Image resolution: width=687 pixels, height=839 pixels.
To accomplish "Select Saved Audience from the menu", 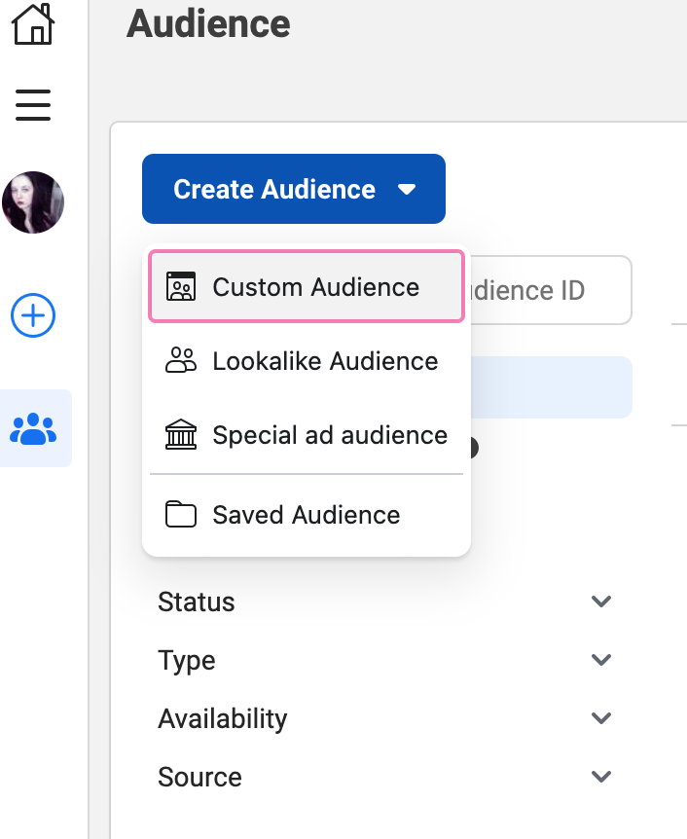I will point(307,514).
